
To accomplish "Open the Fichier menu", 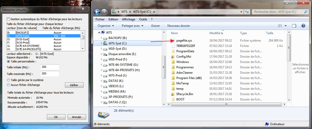I will (100, 19).
